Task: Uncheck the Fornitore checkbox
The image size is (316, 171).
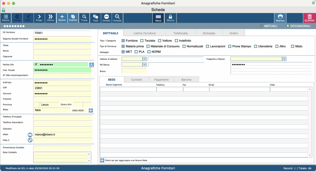Action: (123, 41)
